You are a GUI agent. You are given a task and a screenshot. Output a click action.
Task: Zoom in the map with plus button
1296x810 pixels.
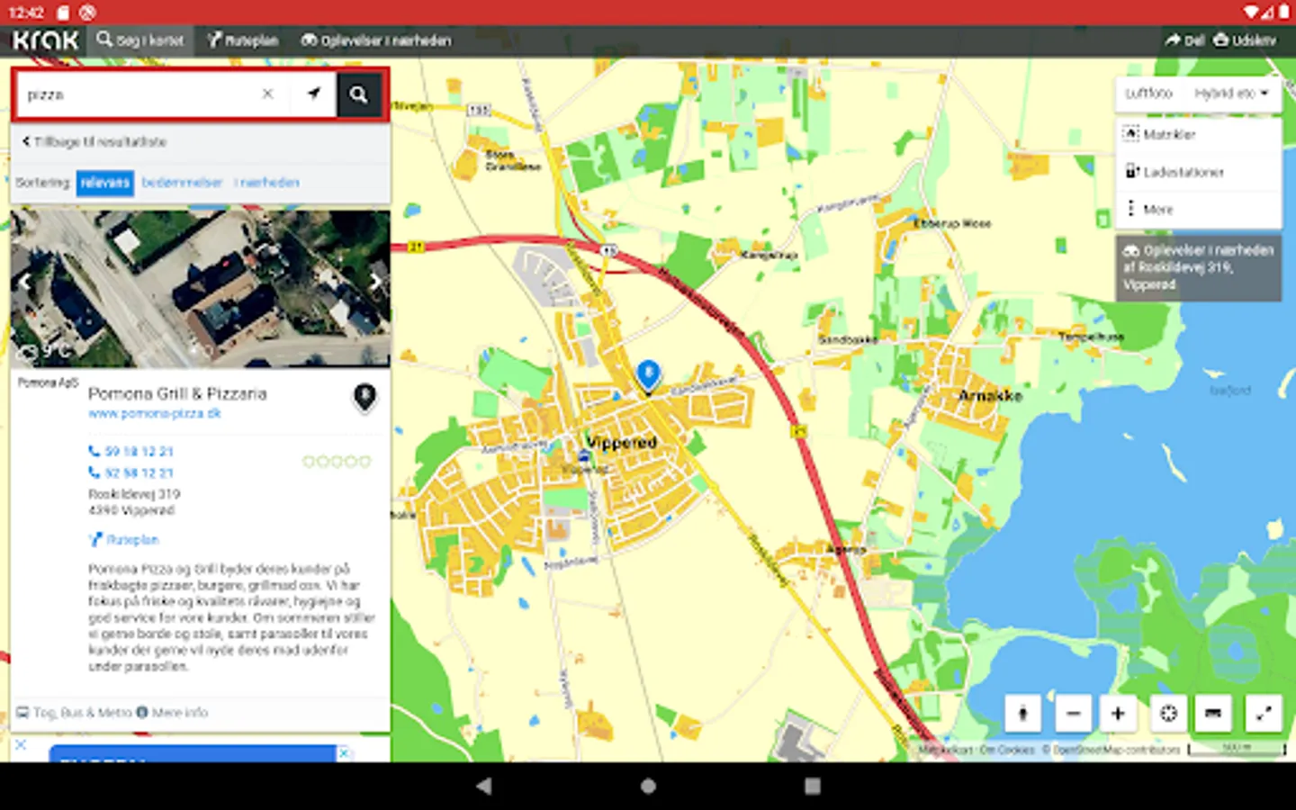coord(1118,714)
